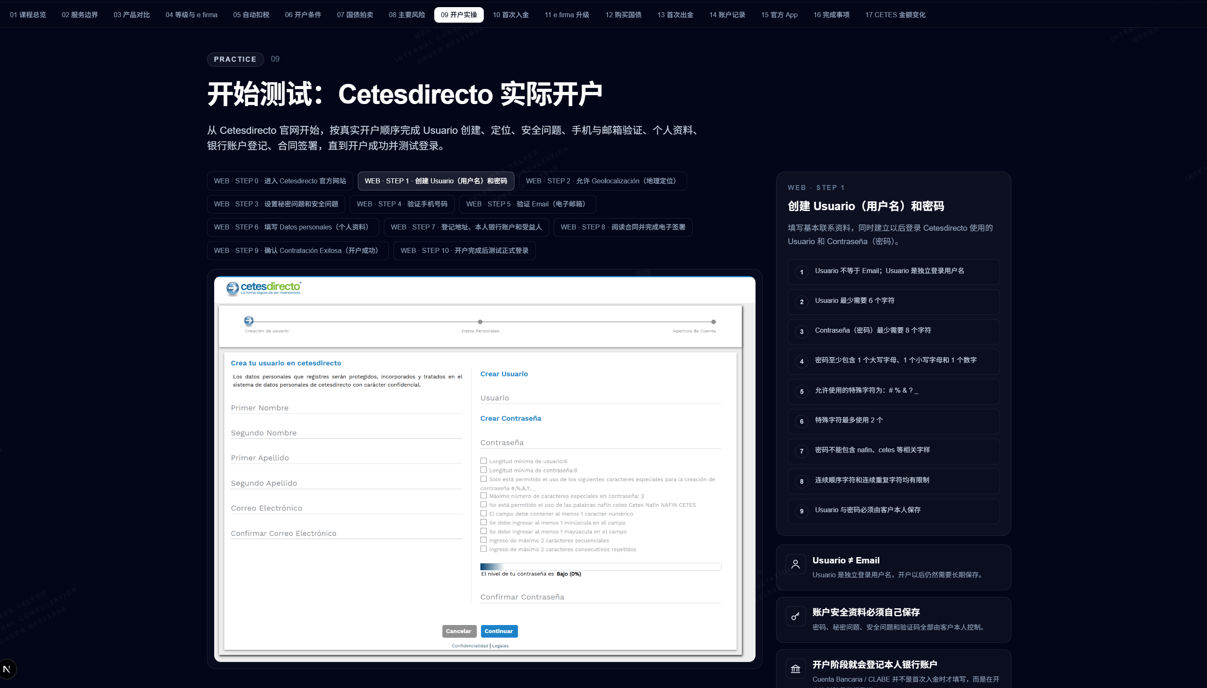Select WEB STEP 8 阅读合同并完成电子签署

click(623, 227)
